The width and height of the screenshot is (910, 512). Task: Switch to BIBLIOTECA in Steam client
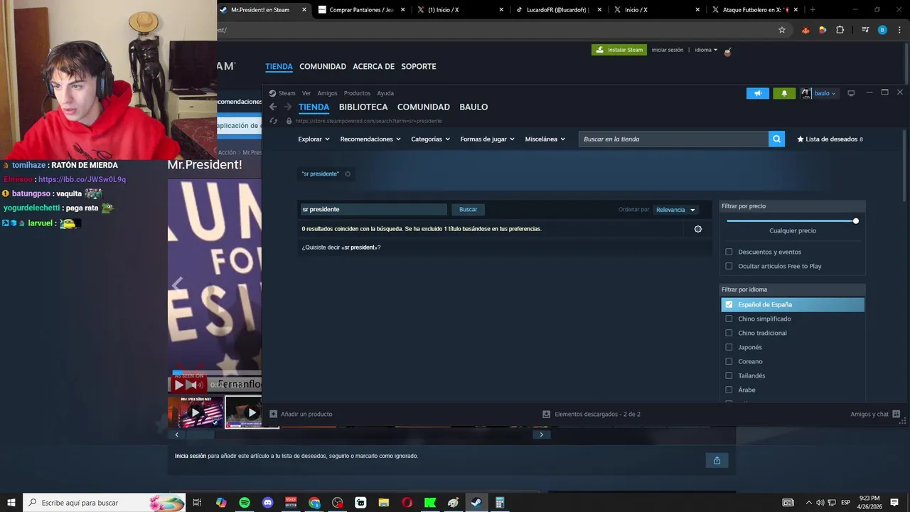coord(363,107)
